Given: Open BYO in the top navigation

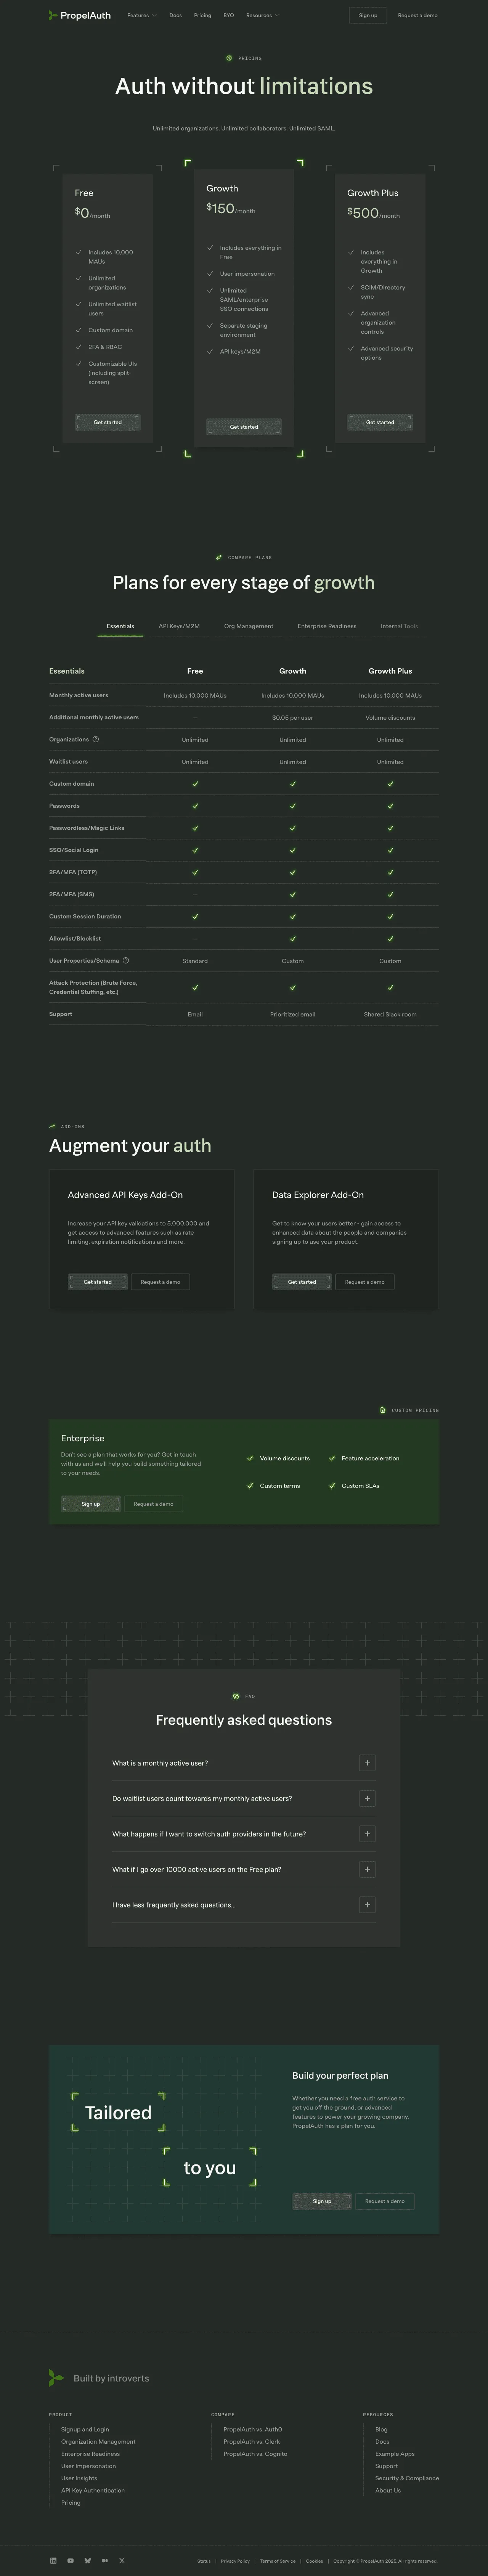Looking at the screenshot, I should (228, 15).
